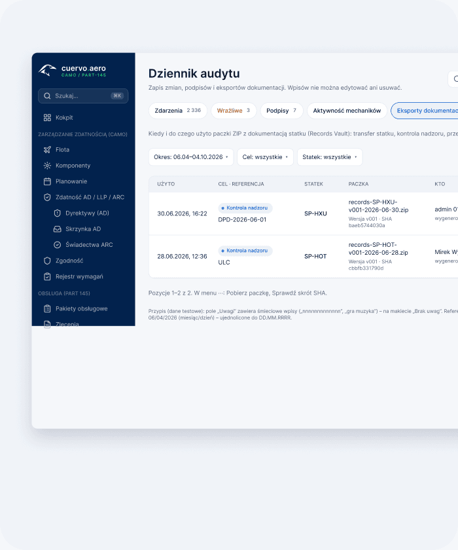Click the Dziennik audytu heading

[194, 73]
